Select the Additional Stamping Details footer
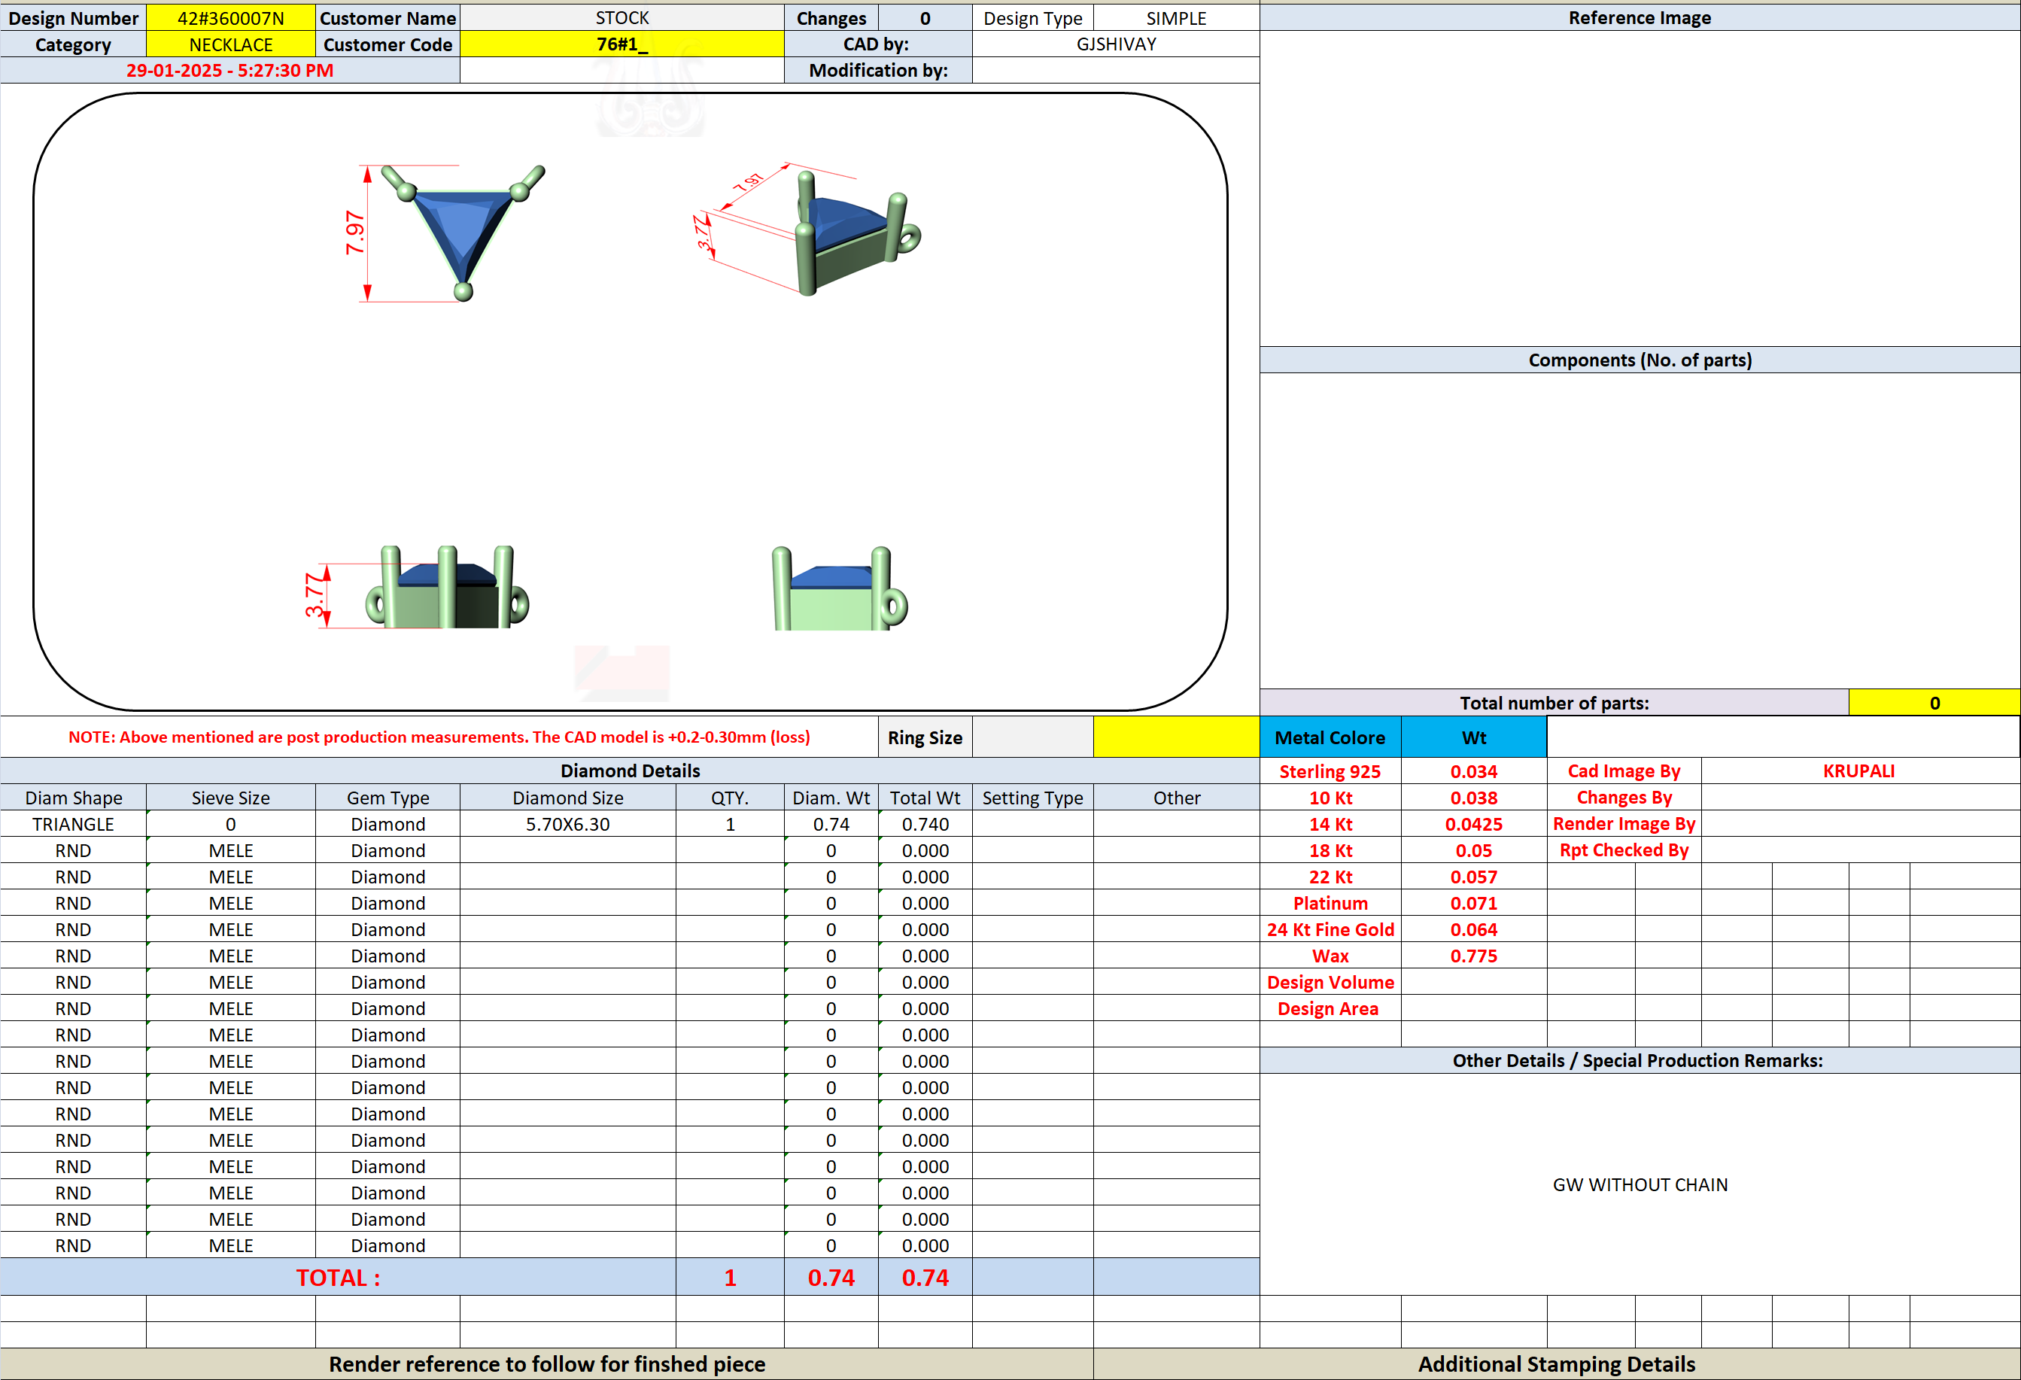This screenshot has width=2021, height=1380. [1556, 1364]
